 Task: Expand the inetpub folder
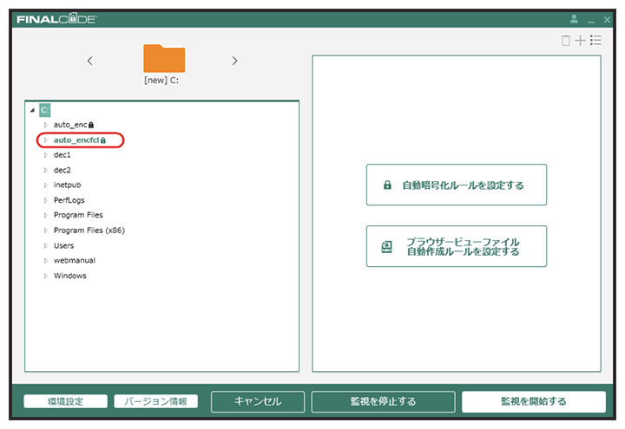[x=45, y=185]
